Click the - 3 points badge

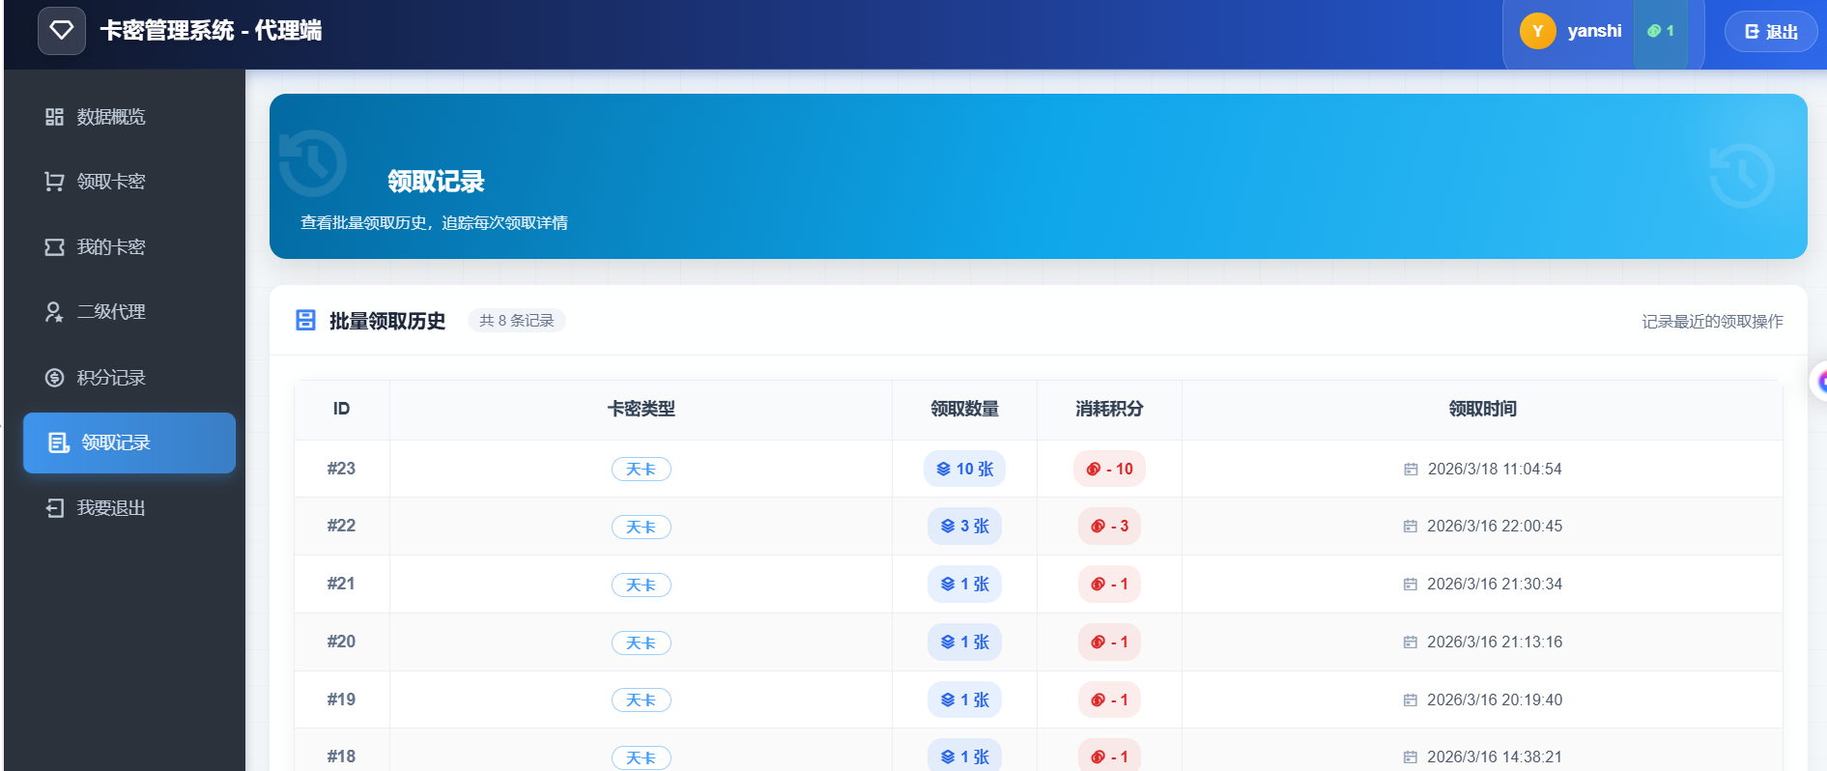(x=1109, y=526)
